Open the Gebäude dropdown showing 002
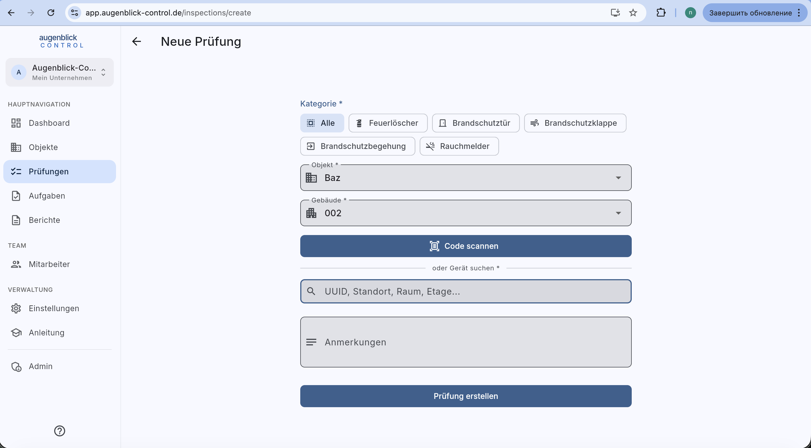 pyautogui.click(x=466, y=213)
